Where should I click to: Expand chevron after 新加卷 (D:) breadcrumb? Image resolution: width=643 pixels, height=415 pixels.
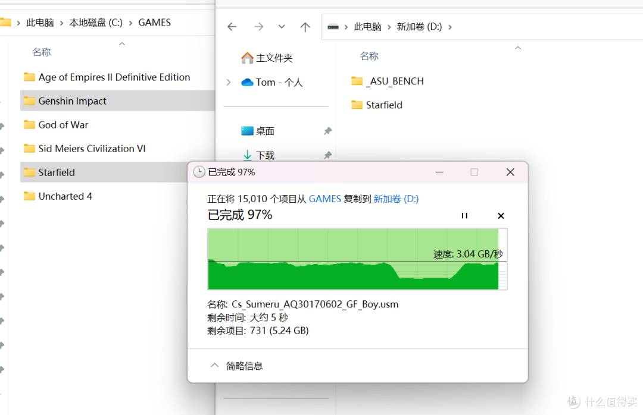click(x=450, y=27)
